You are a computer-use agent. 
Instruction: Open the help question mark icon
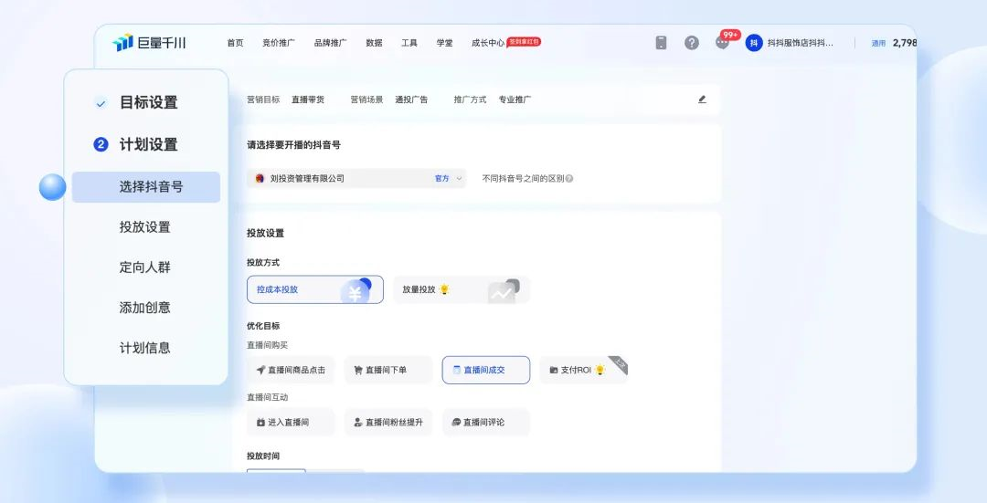coord(692,43)
